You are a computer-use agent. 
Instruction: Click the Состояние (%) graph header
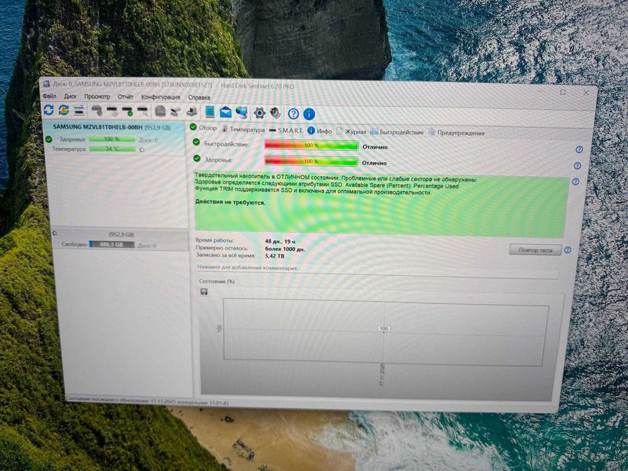217,281
